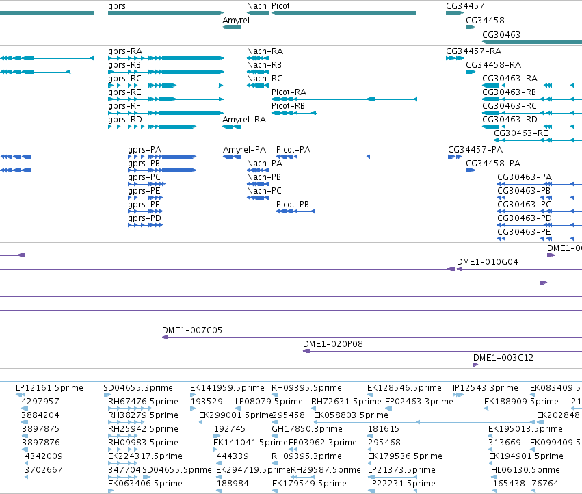Click the gprs-RF transcript label
Screen dimensions: 582x494
(x=124, y=106)
